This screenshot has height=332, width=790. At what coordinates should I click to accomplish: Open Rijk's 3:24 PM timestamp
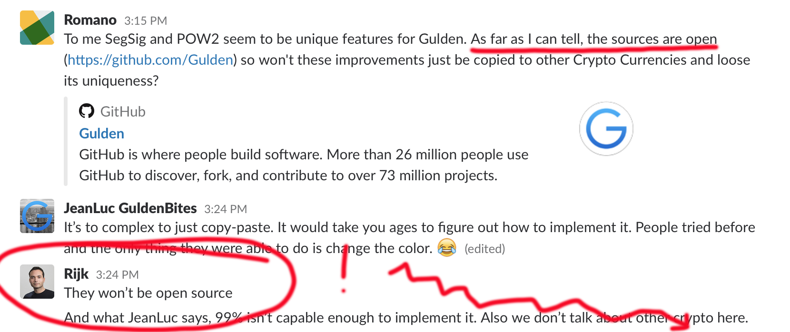tap(117, 275)
